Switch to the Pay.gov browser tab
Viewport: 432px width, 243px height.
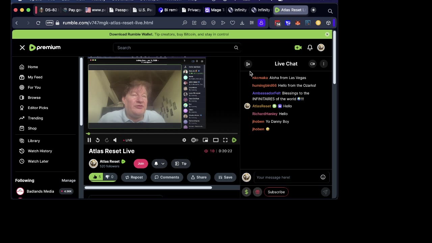point(73,10)
